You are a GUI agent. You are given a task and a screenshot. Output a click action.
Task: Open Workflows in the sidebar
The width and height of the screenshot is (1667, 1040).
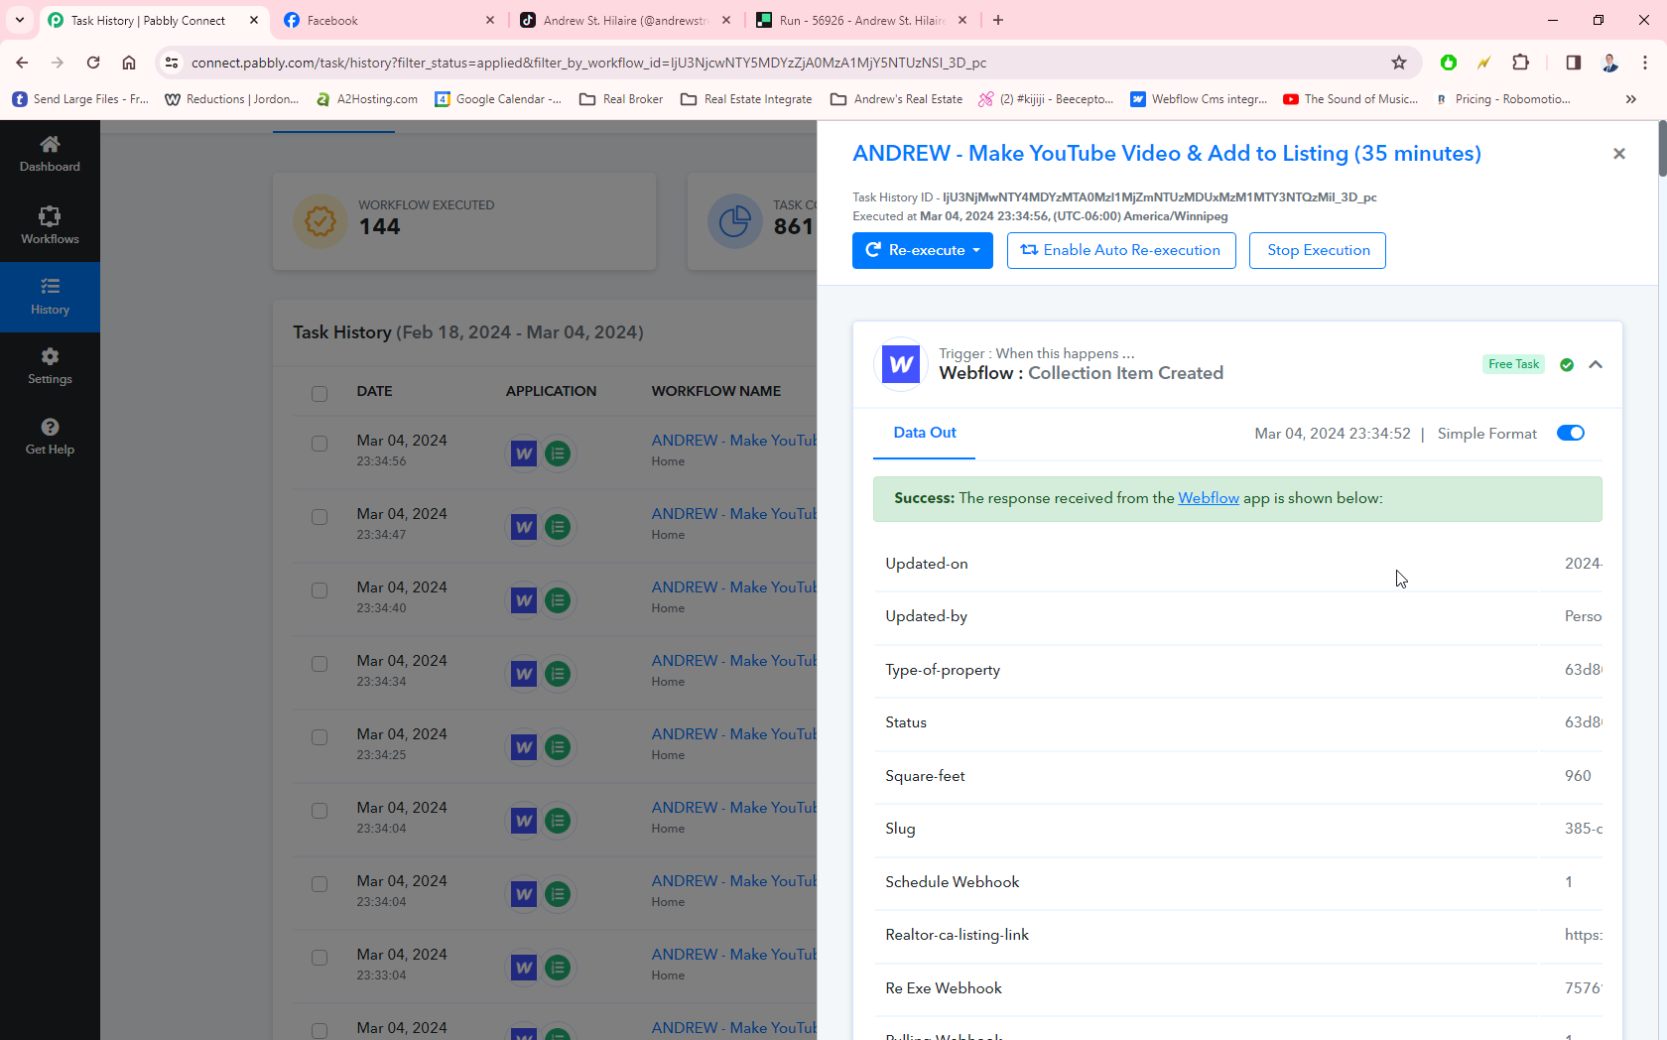[x=50, y=225]
